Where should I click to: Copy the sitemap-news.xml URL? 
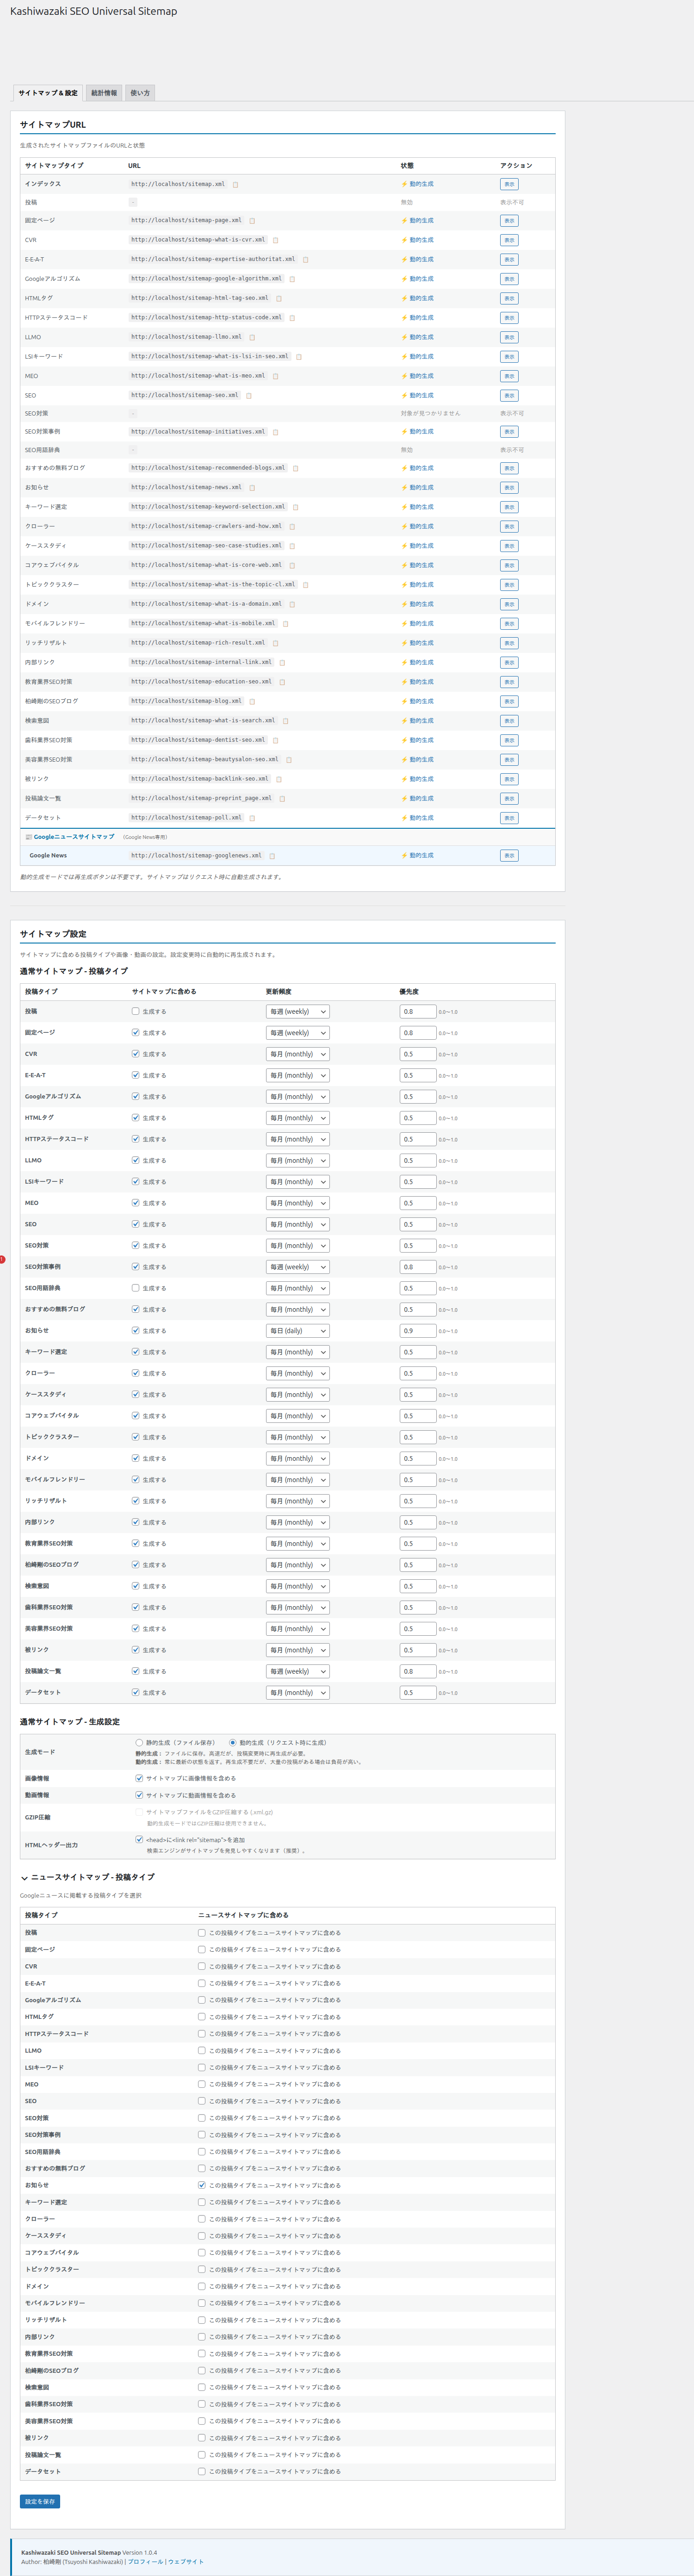coord(252,488)
